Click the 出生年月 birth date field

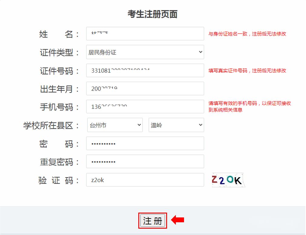145,88
